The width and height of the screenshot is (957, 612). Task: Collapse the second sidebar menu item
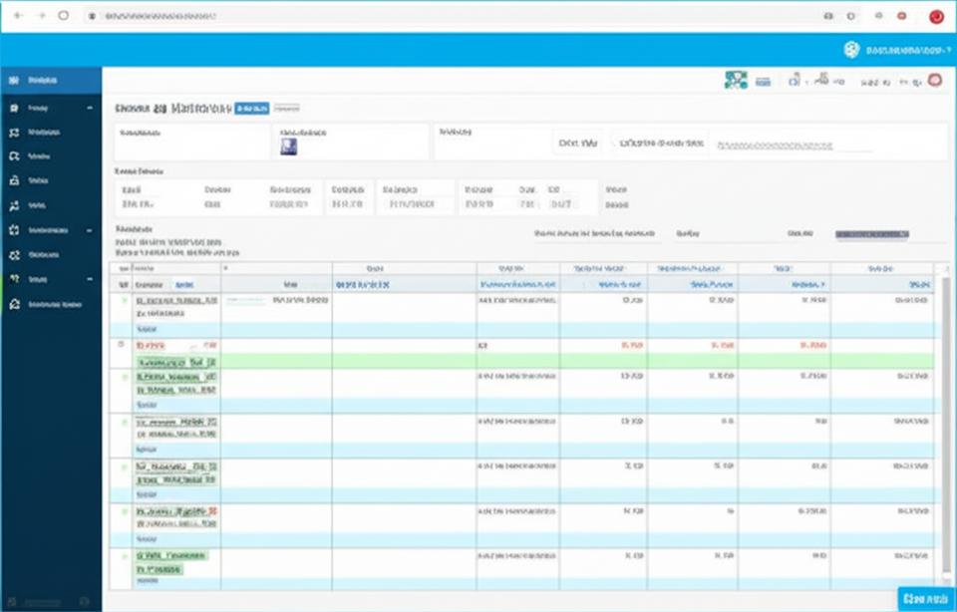(x=90, y=108)
